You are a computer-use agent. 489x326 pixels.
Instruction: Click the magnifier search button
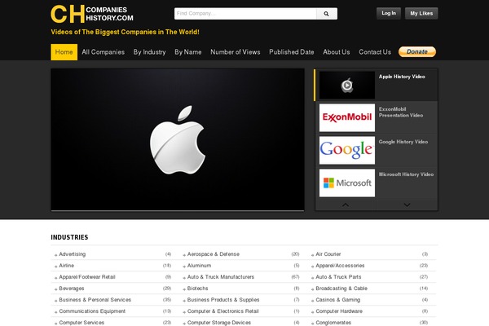327,14
